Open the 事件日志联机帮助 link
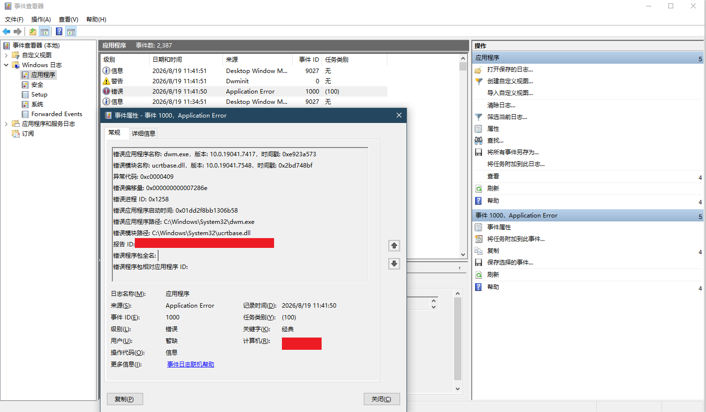This screenshot has height=412, width=706. pyautogui.click(x=191, y=364)
